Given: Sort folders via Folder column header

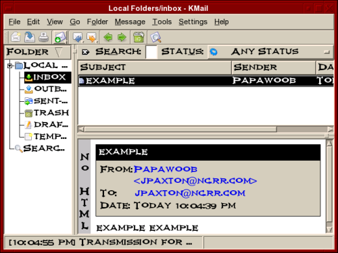Looking at the screenshot, I should pos(38,52).
